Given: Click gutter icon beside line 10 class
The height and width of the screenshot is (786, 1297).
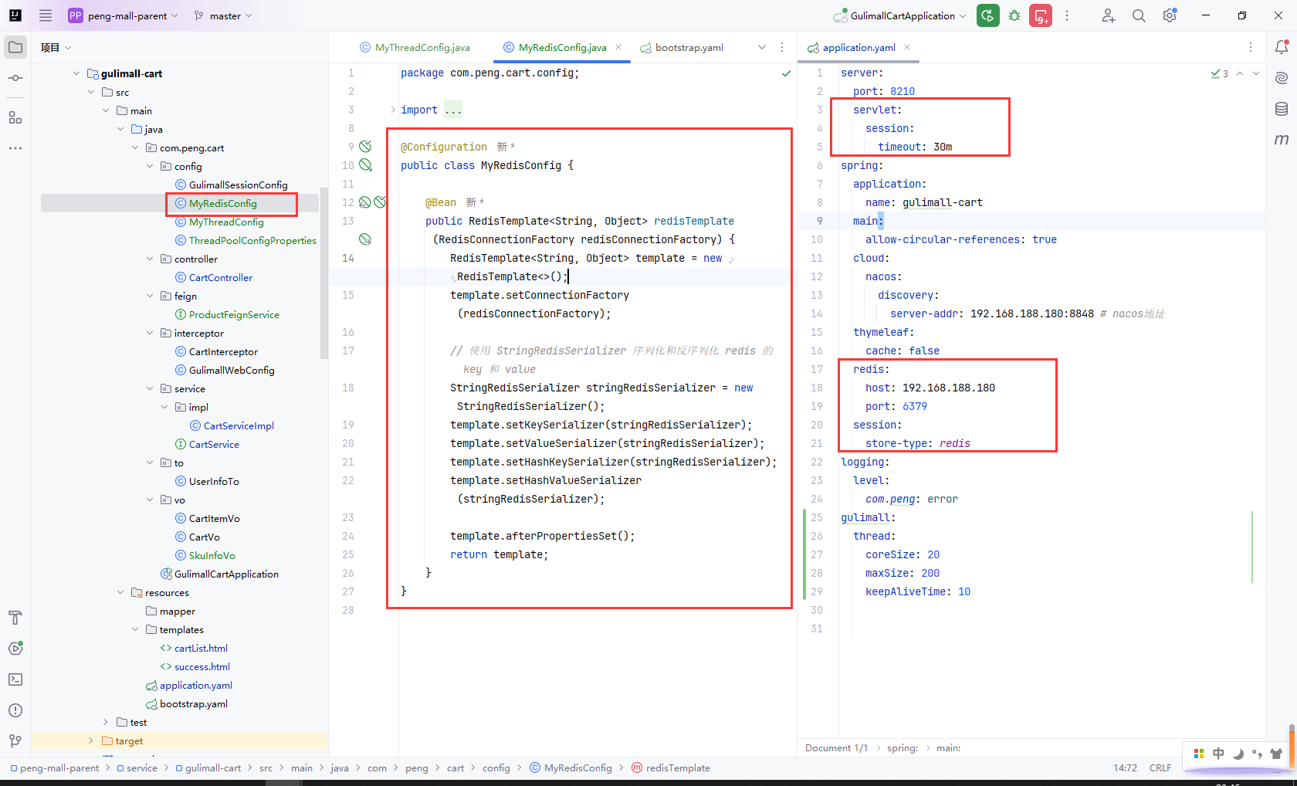Looking at the screenshot, I should tap(365, 165).
